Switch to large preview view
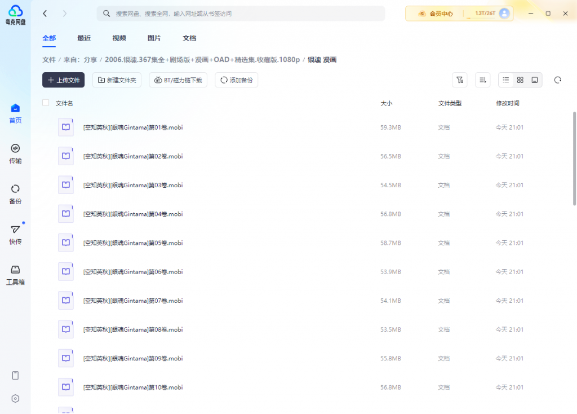This screenshot has width=577, height=414. click(535, 80)
